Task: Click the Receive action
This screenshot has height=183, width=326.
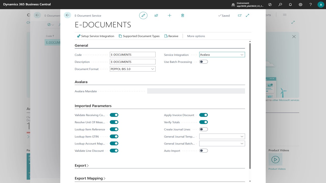Action: coord(171,36)
